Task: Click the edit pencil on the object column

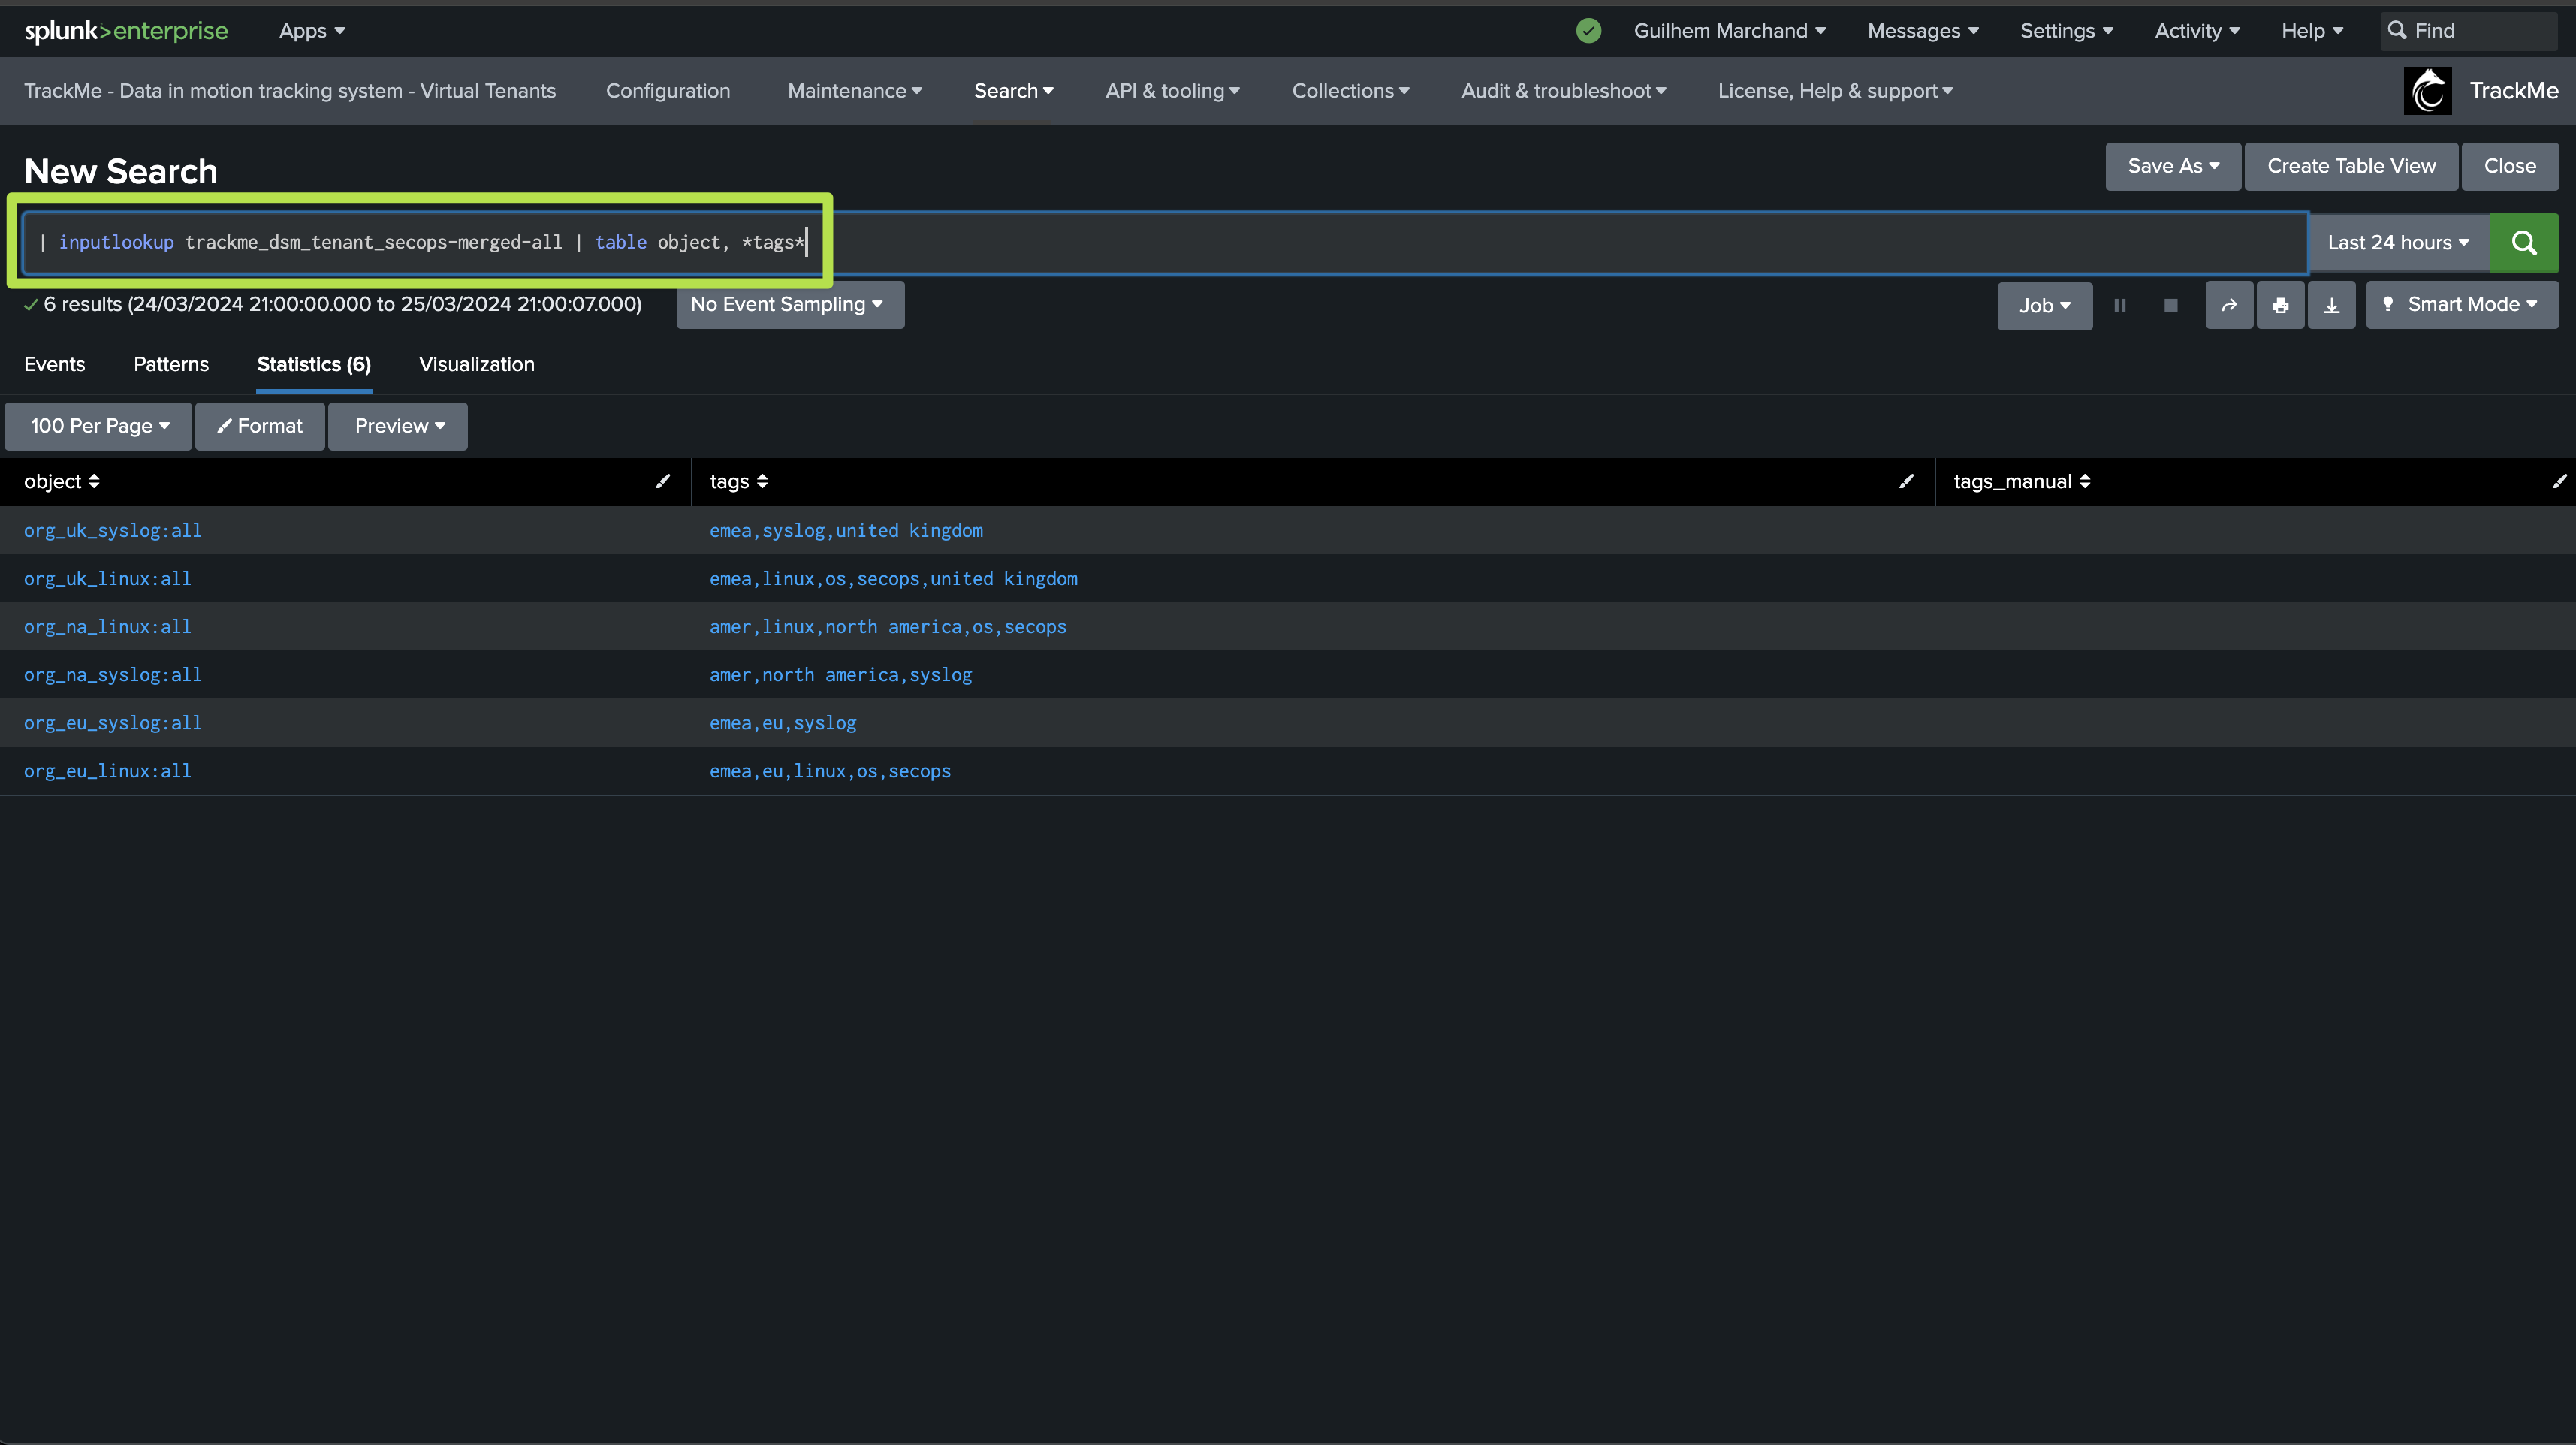Action: (662, 482)
